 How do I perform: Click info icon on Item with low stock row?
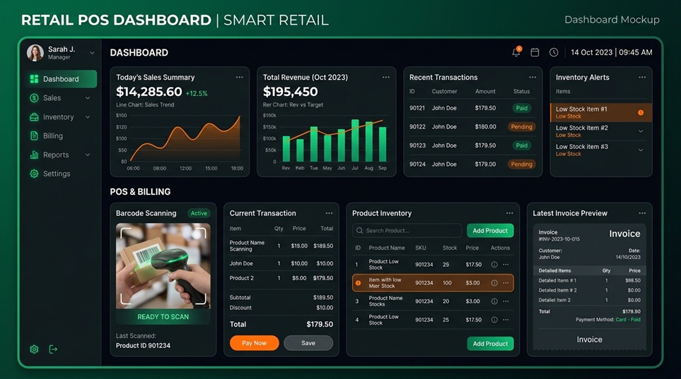(x=494, y=283)
